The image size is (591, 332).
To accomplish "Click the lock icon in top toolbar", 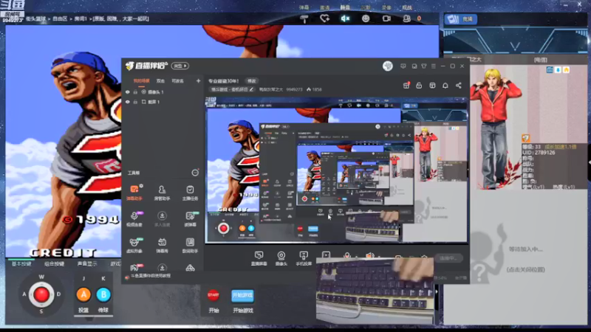I will tap(419, 86).
